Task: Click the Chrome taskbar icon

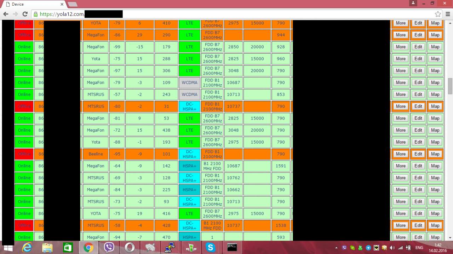Action: point(88,248)
